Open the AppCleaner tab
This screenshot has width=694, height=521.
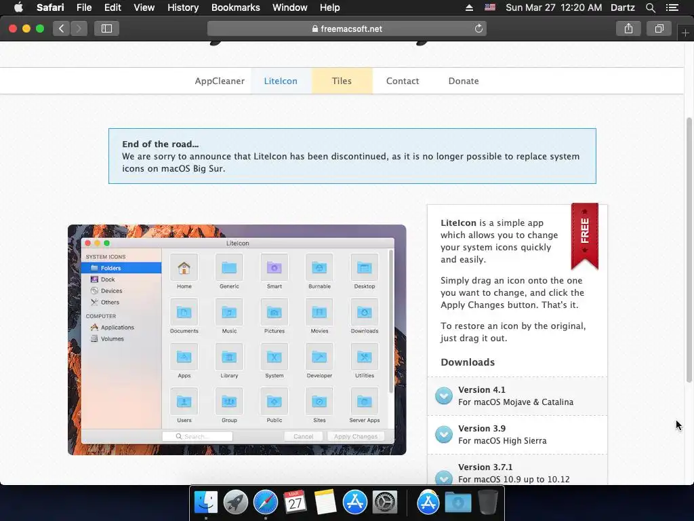[220, 81]
